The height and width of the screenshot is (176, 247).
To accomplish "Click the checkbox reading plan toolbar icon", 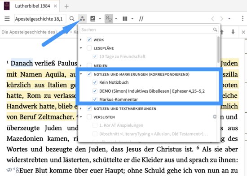I will [93, 18].
